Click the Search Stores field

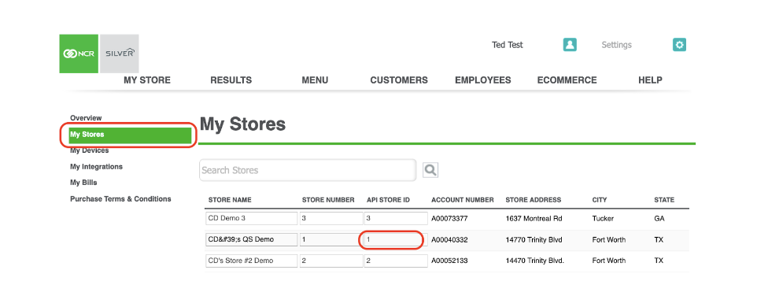(x=308, y=170)
